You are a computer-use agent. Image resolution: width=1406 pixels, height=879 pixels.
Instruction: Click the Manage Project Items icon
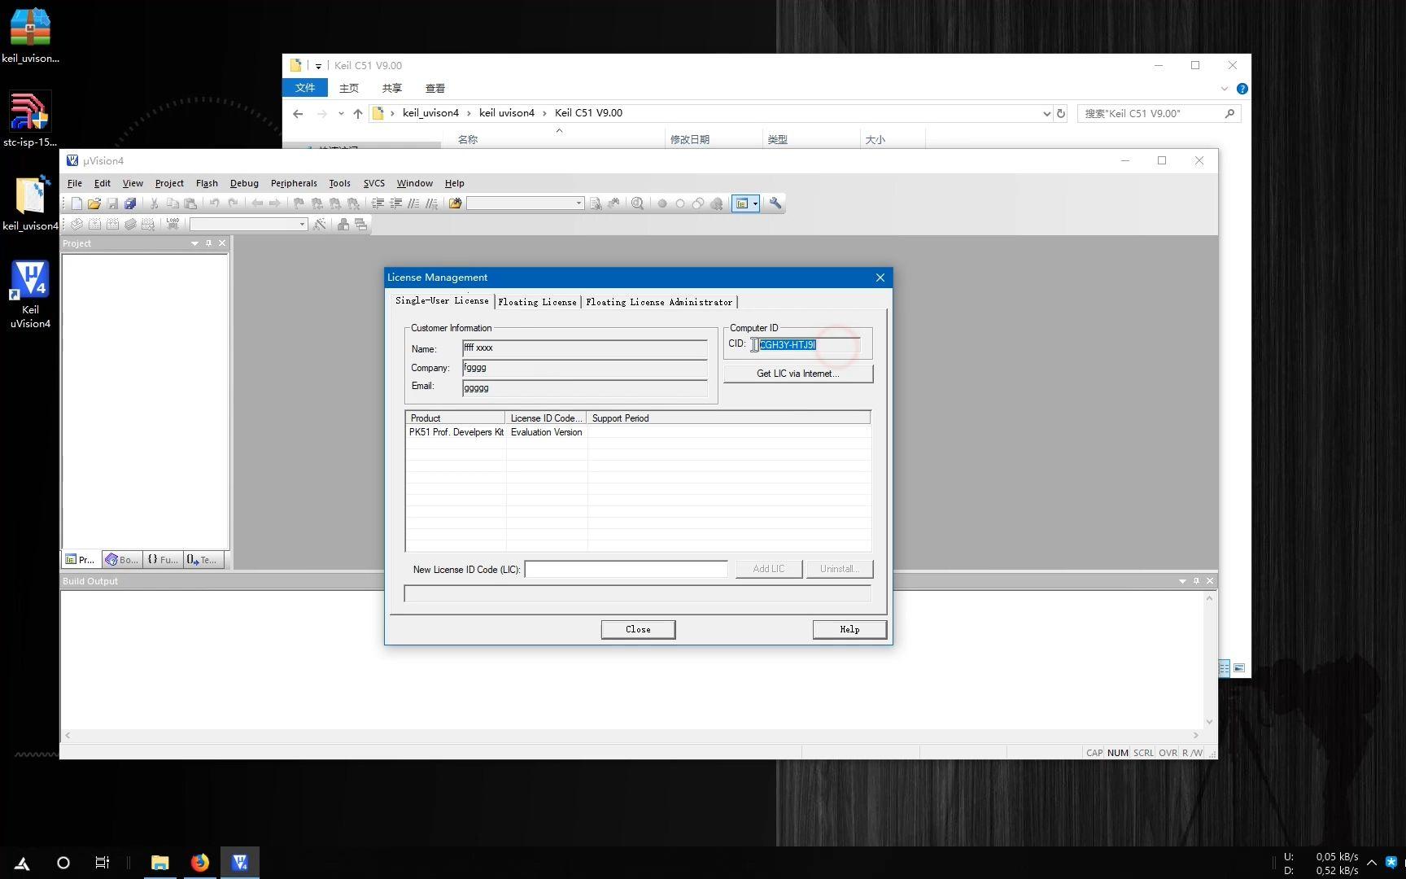pos(343,224)
